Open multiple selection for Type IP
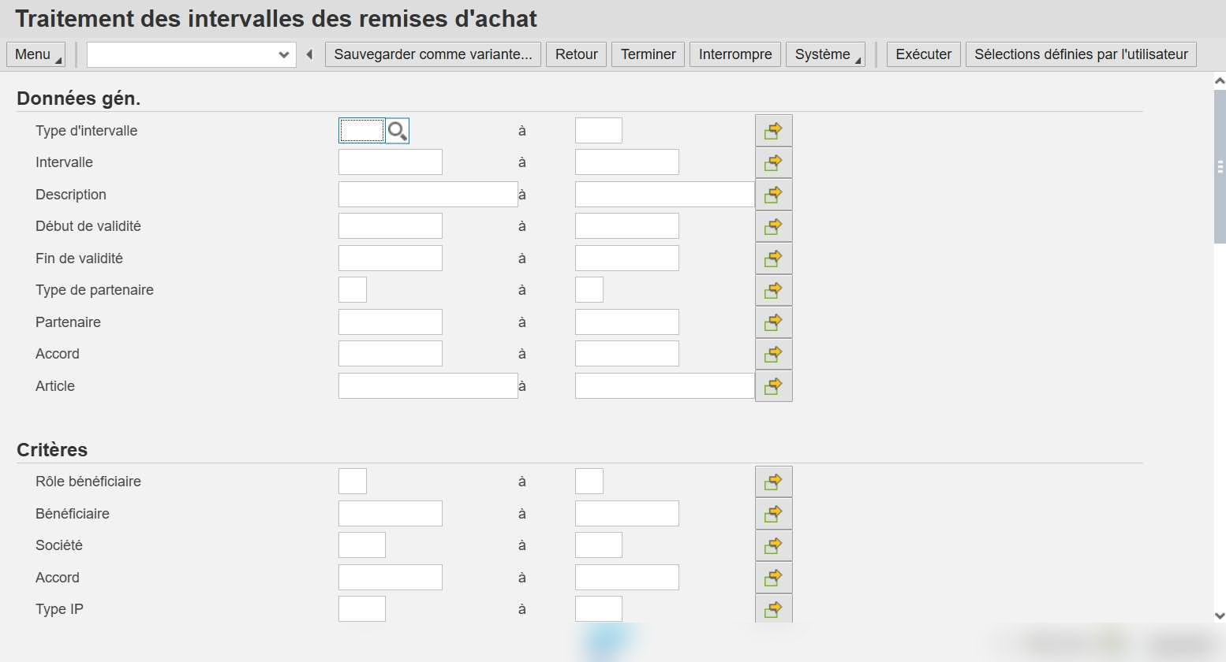Viewport: 1226px width, 662px height. point(774,608)
